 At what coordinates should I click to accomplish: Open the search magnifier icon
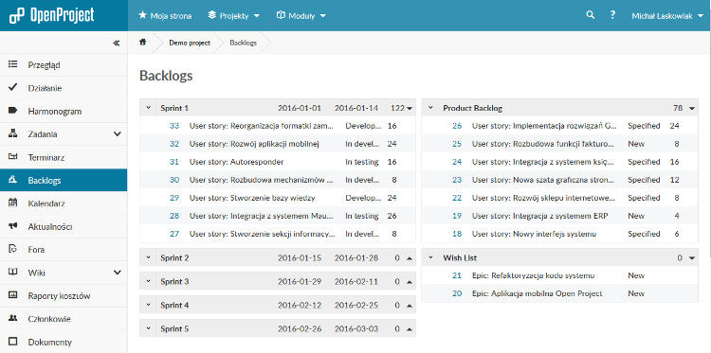point(590,15)
